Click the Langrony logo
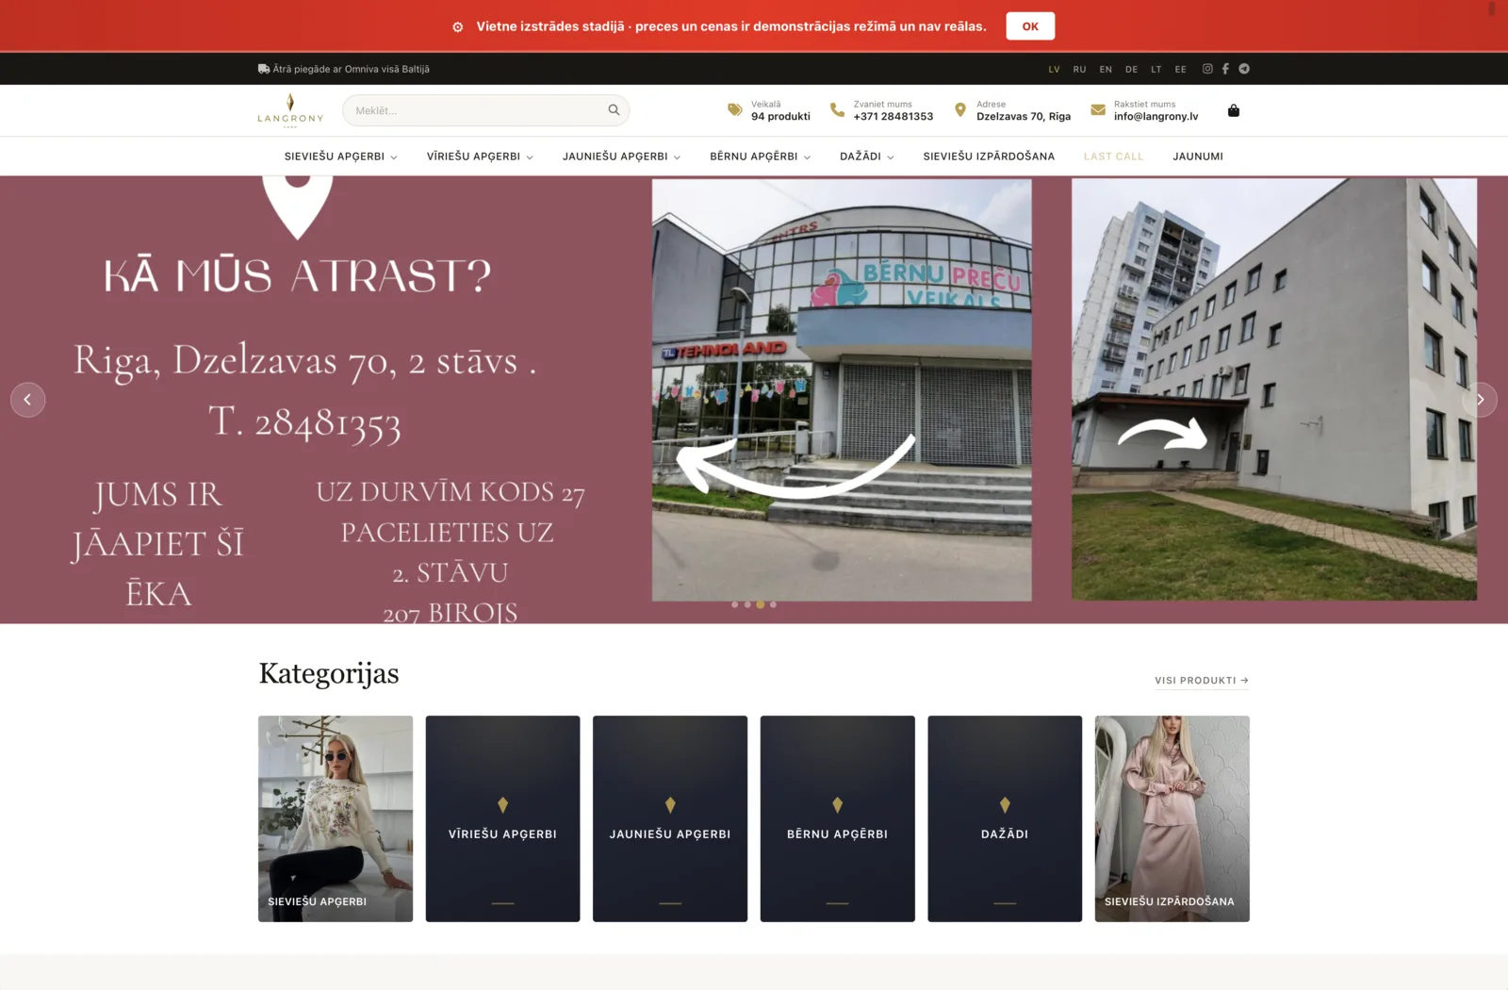Viewport: 1508px width, 990px height. (x=290, y=110)
